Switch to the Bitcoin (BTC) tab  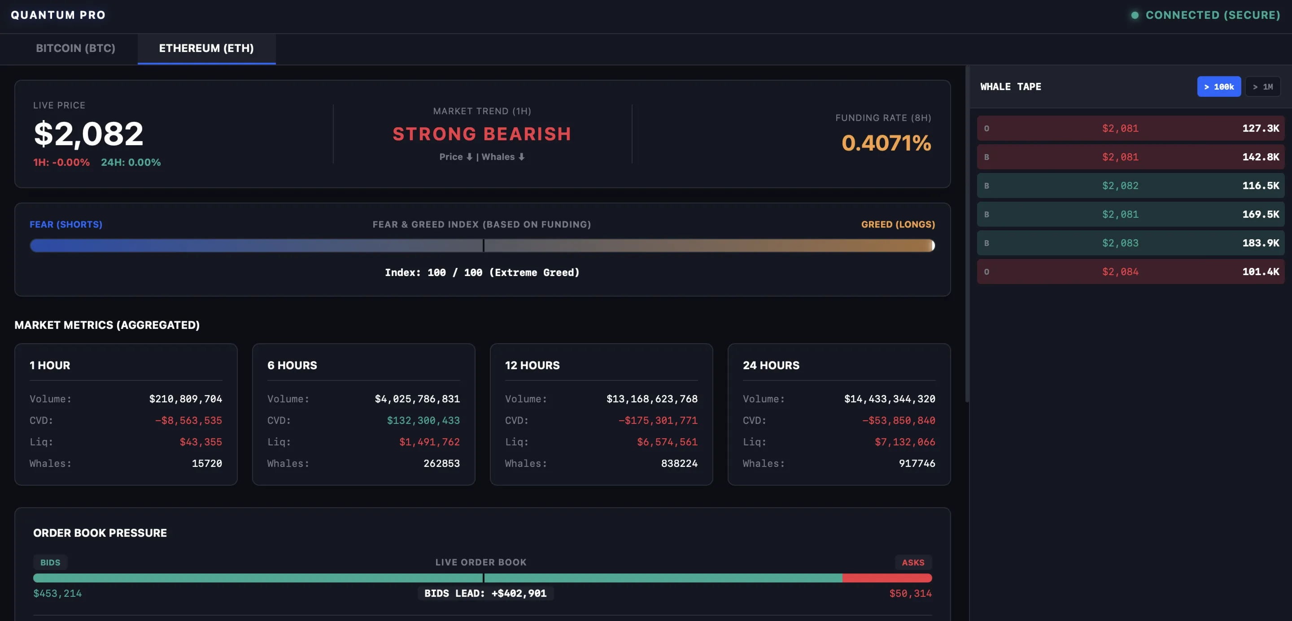76,48
